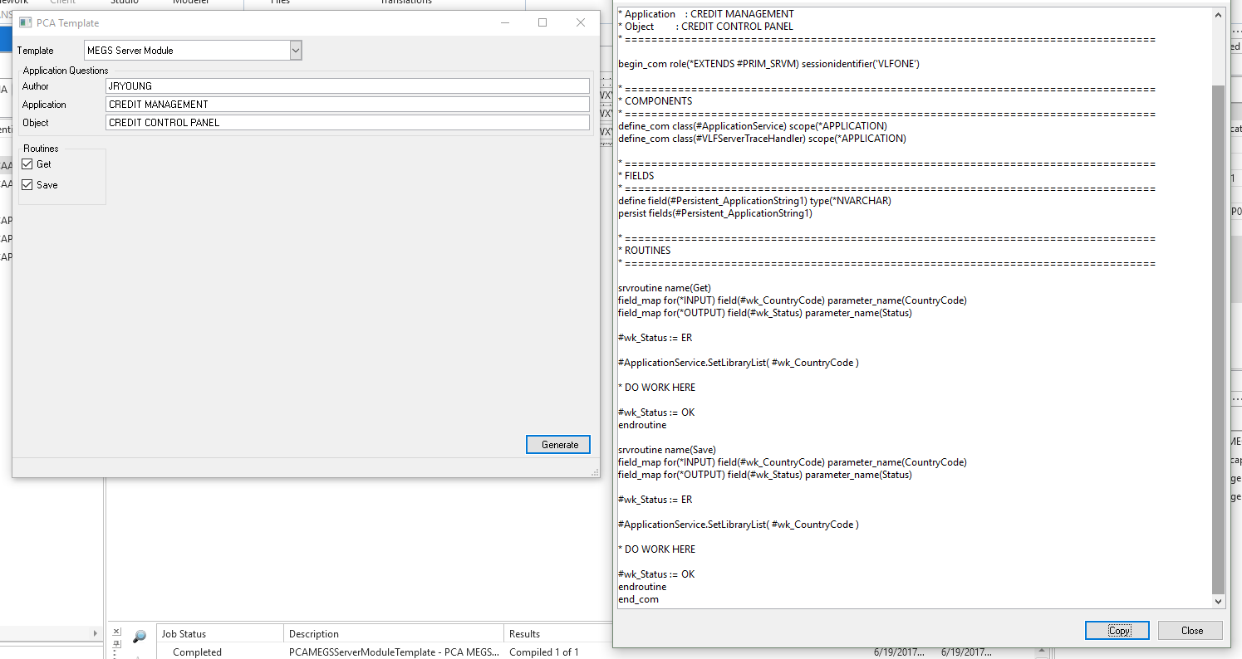The width and height of the screenshot is (1242, 659).
Task: Close the job status panel with the x icon
Action: click(116, 632)
